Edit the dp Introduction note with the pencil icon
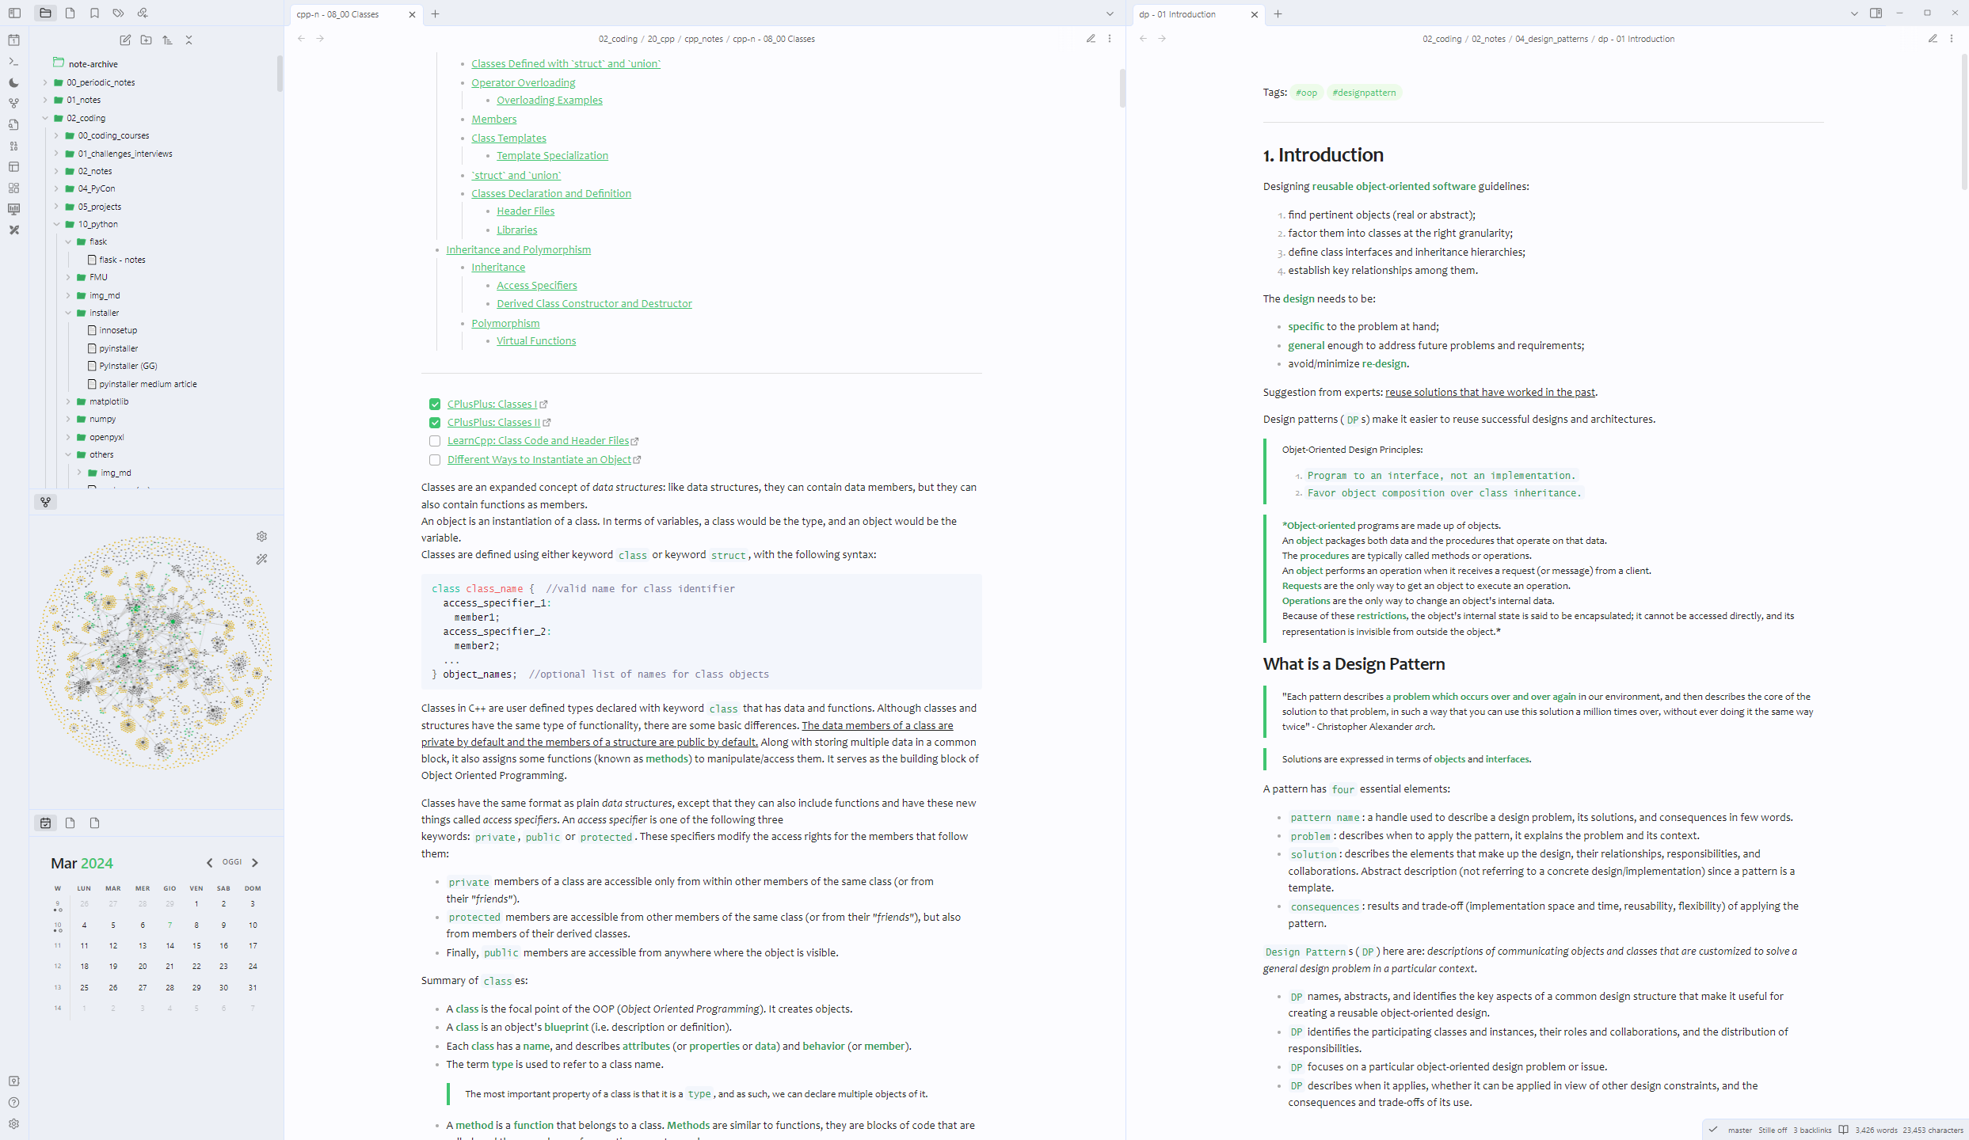 click(1933, 39)
